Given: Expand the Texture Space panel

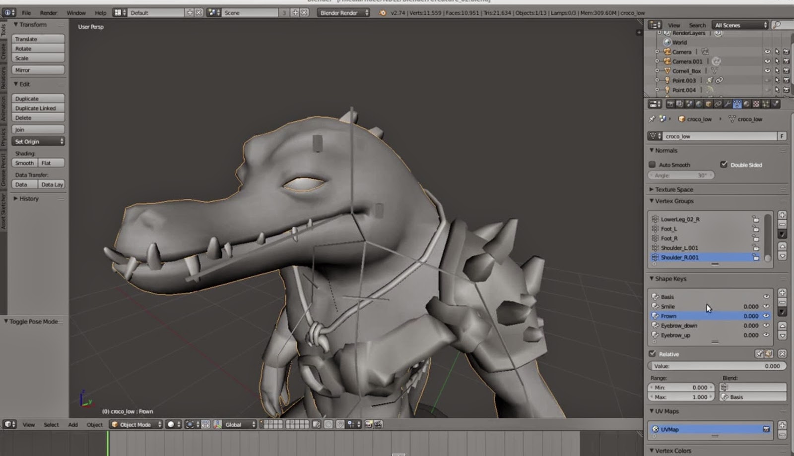Looking at the screenshot, I should point(673,189).
